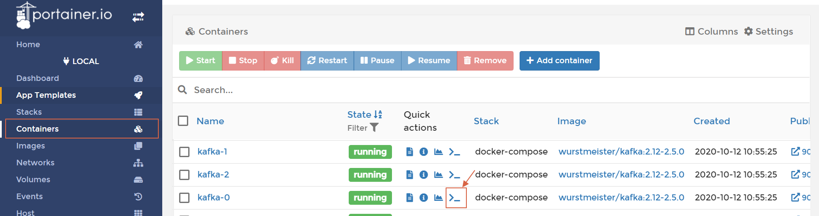Open kafka-2 container details

tap(213, 174)
